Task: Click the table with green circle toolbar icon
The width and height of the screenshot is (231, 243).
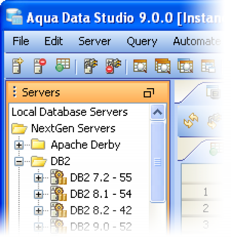Action: 63,65
